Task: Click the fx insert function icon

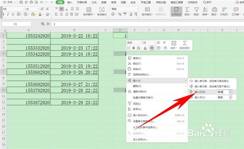Action: click(x=48, y=24)
